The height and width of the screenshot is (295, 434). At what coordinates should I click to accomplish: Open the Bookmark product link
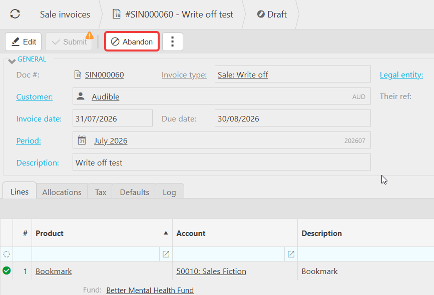pyautogui.click(x=54, y=271)
